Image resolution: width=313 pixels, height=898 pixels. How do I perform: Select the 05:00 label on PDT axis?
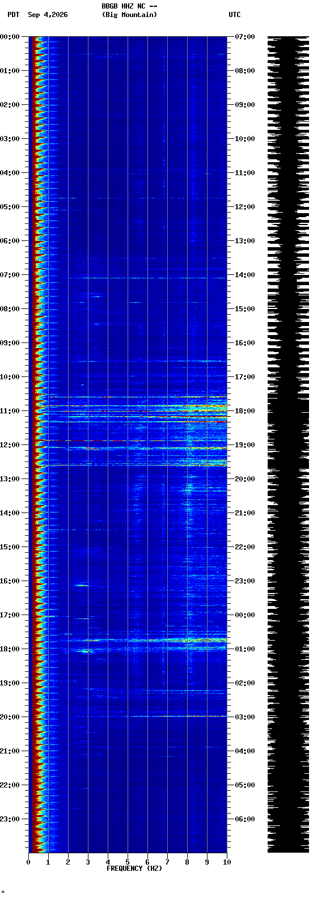tap(10, 207)
